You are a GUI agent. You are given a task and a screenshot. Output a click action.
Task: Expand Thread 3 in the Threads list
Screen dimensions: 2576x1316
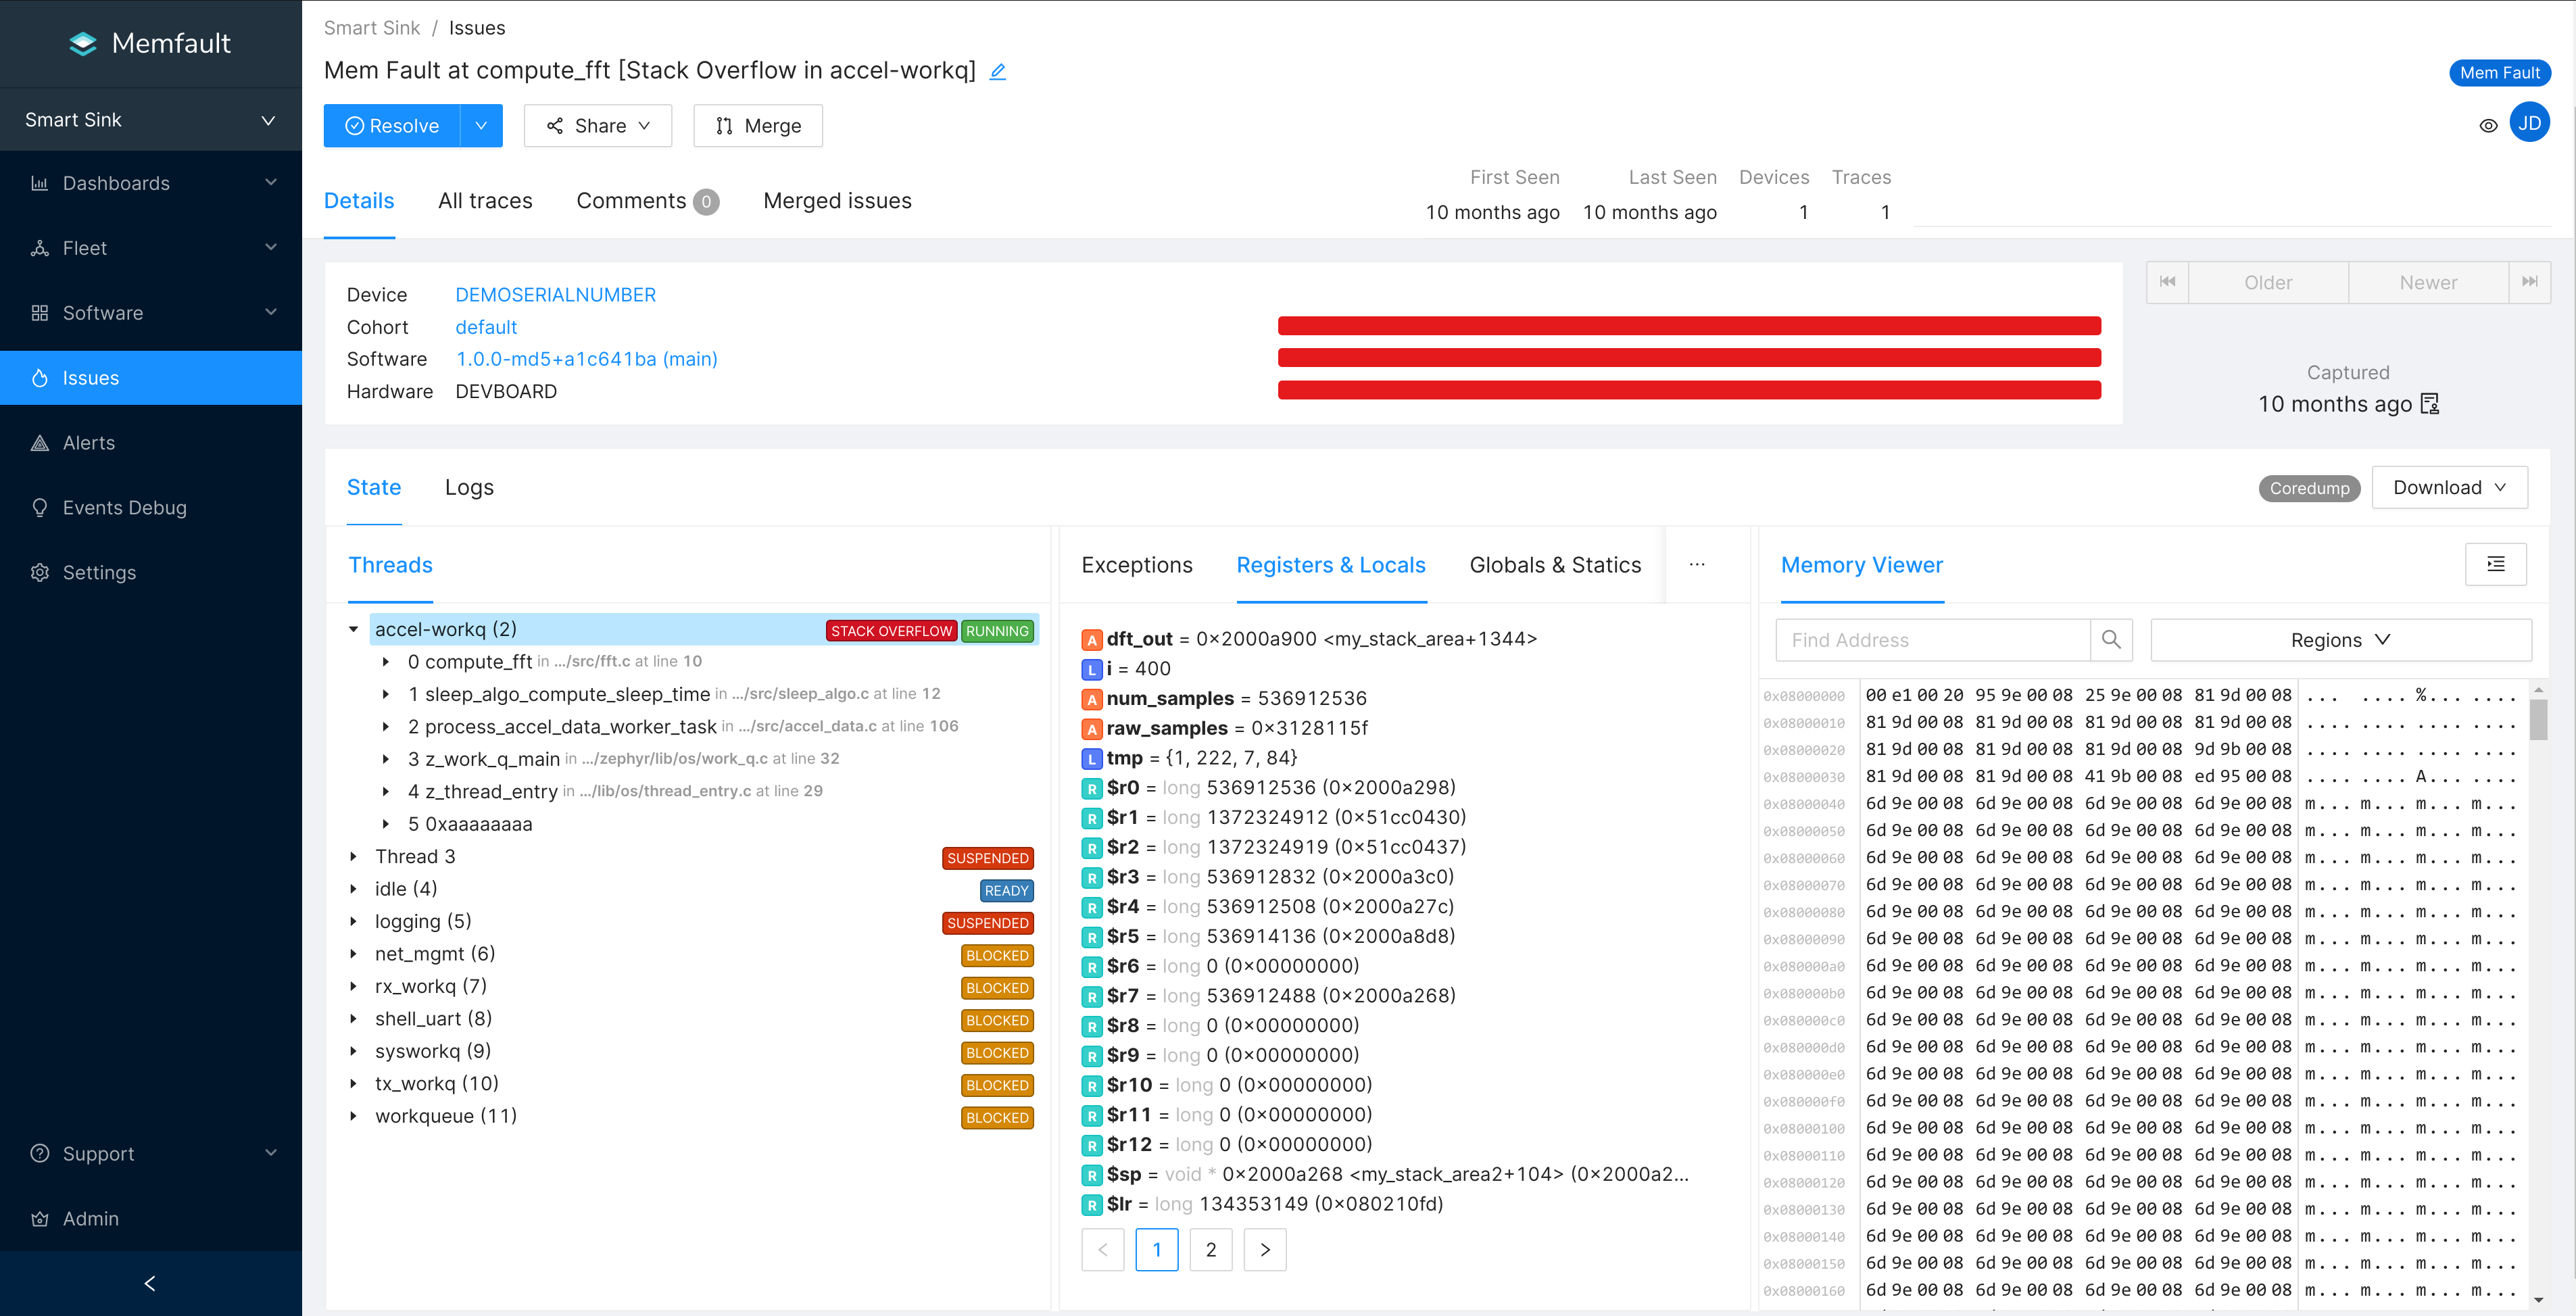(354, 856)
